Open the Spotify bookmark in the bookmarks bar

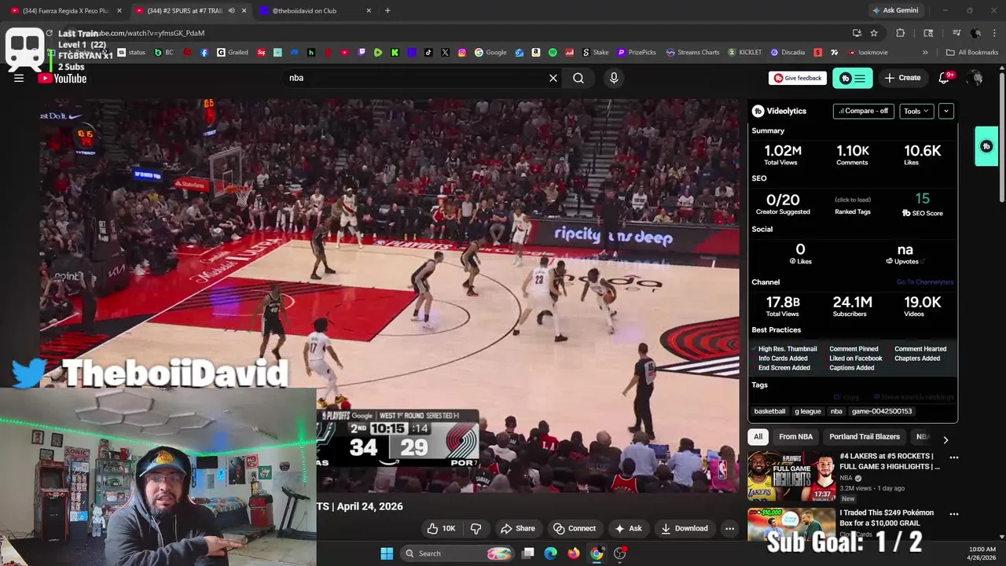click(553, 53)
